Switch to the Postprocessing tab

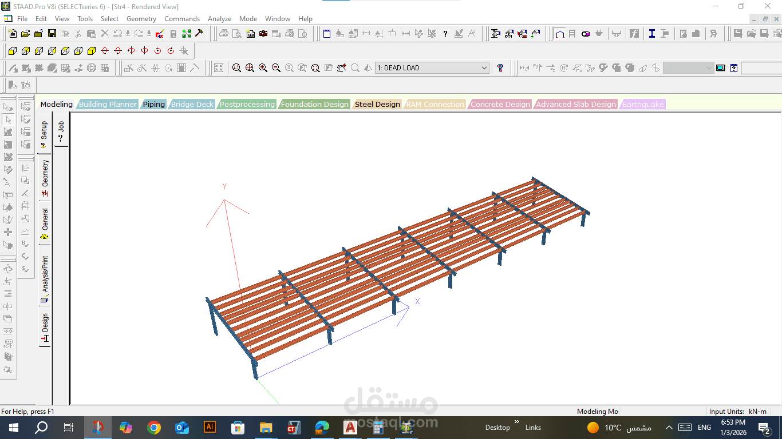pyautogui.click(x=247, y=104)
